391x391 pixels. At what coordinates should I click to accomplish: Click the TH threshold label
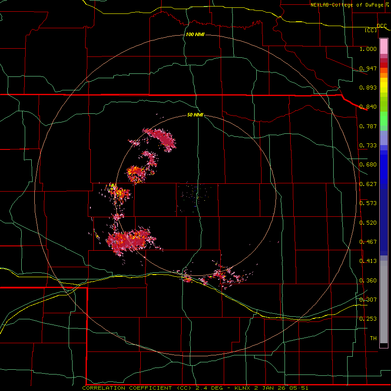coord(373,338)
